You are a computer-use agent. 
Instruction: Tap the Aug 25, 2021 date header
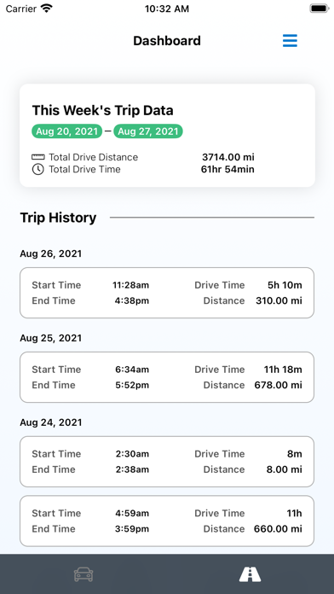pos(50,338)
